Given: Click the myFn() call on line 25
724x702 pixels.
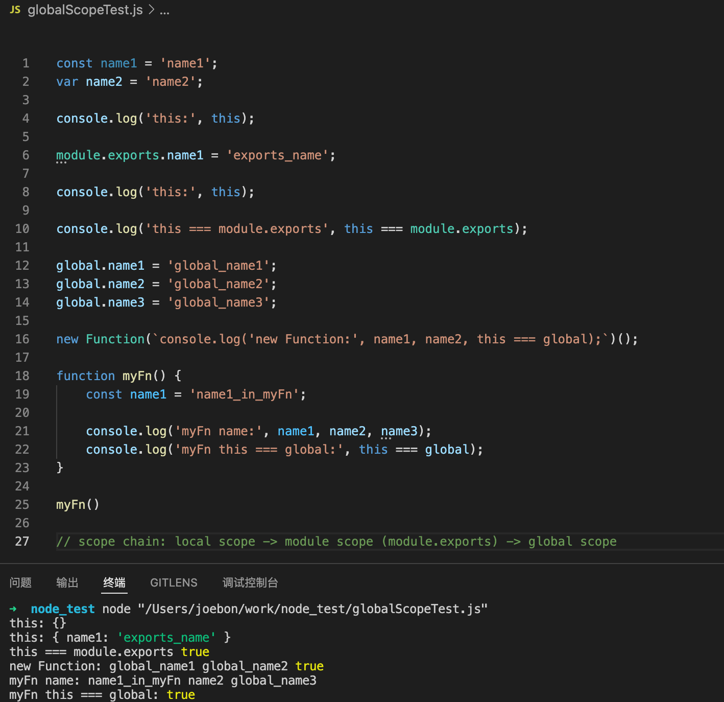Looking at the screenshot, I should [78, 505].
